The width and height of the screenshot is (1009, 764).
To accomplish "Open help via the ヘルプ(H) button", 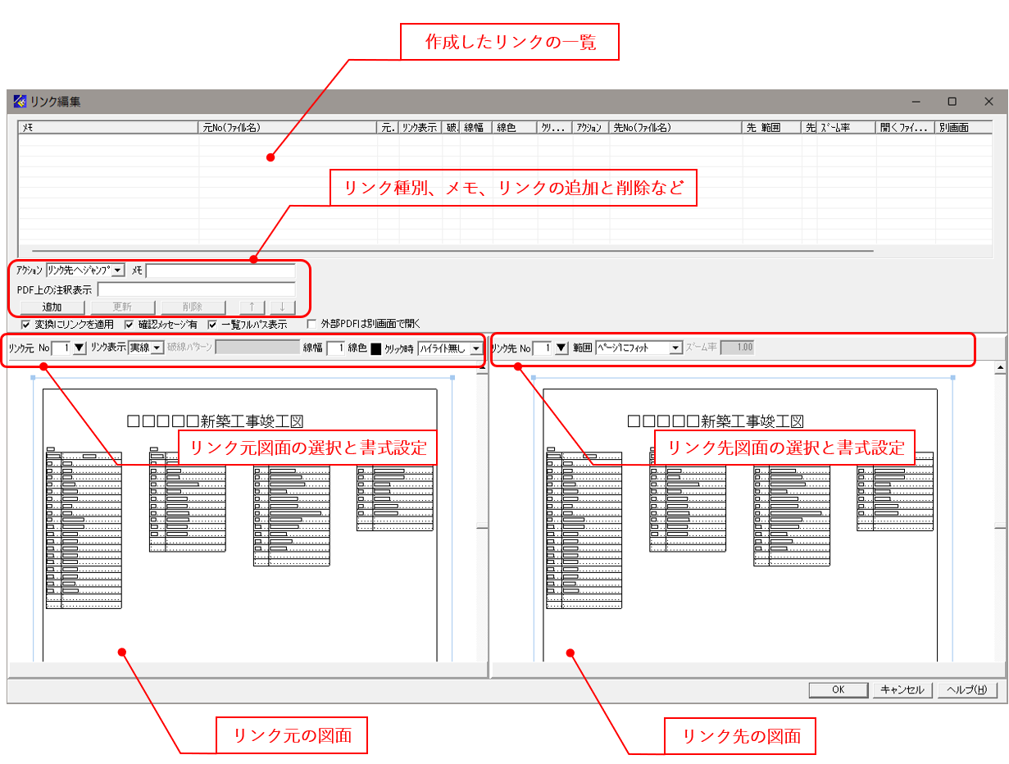I will click(967, 689).
